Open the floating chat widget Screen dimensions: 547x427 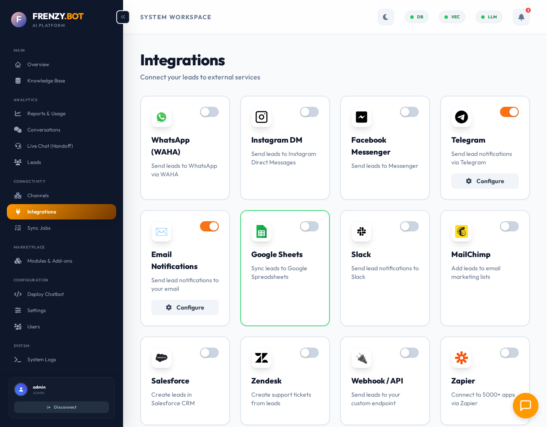click(x=526, y=406)
